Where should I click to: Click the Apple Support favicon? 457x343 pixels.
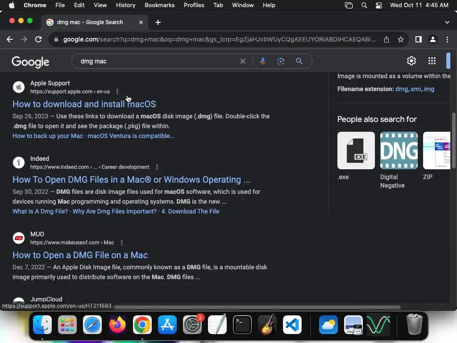[x=19, y=87]
